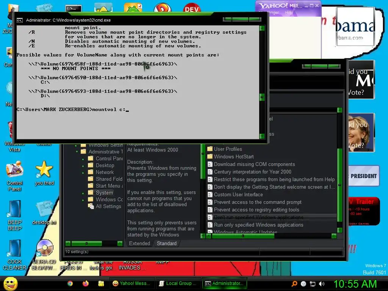The width and height of the screenshot is (388, 291).
Task: Click tree pane horizontal scroll right arrow
Action: [120, 243]
